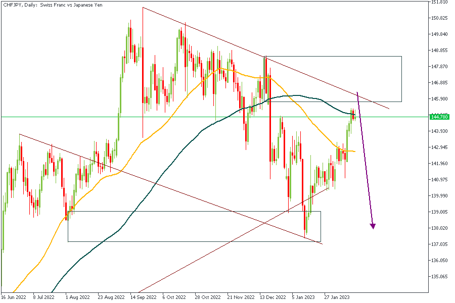Image resolution: width=455 pixels, height=303 pixels.
Task: Click the 145.900 price axis label
Action: (x=439, y=99)
